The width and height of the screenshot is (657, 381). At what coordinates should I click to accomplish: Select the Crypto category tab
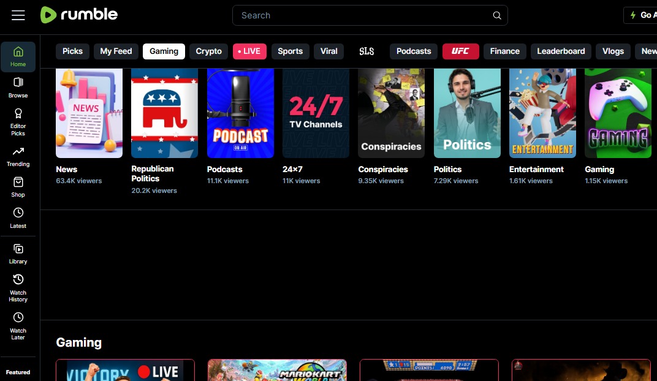208,51
